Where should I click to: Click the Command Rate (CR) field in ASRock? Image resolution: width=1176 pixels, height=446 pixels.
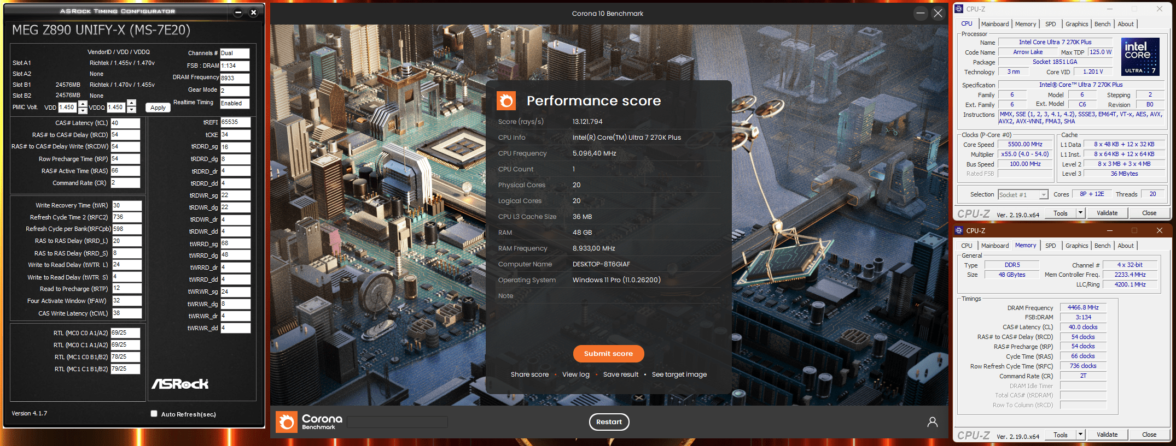[125, 183]
